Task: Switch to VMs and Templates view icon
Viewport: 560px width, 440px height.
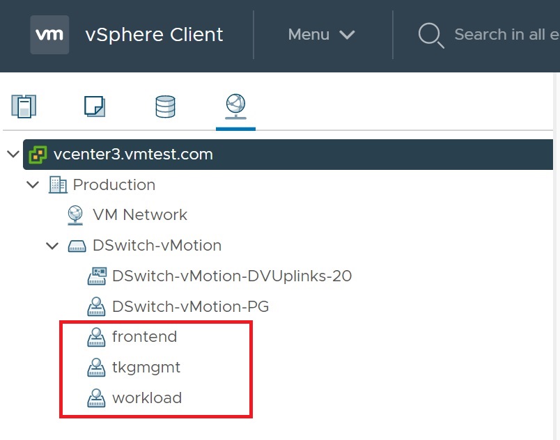Action: tap(94, 106)
